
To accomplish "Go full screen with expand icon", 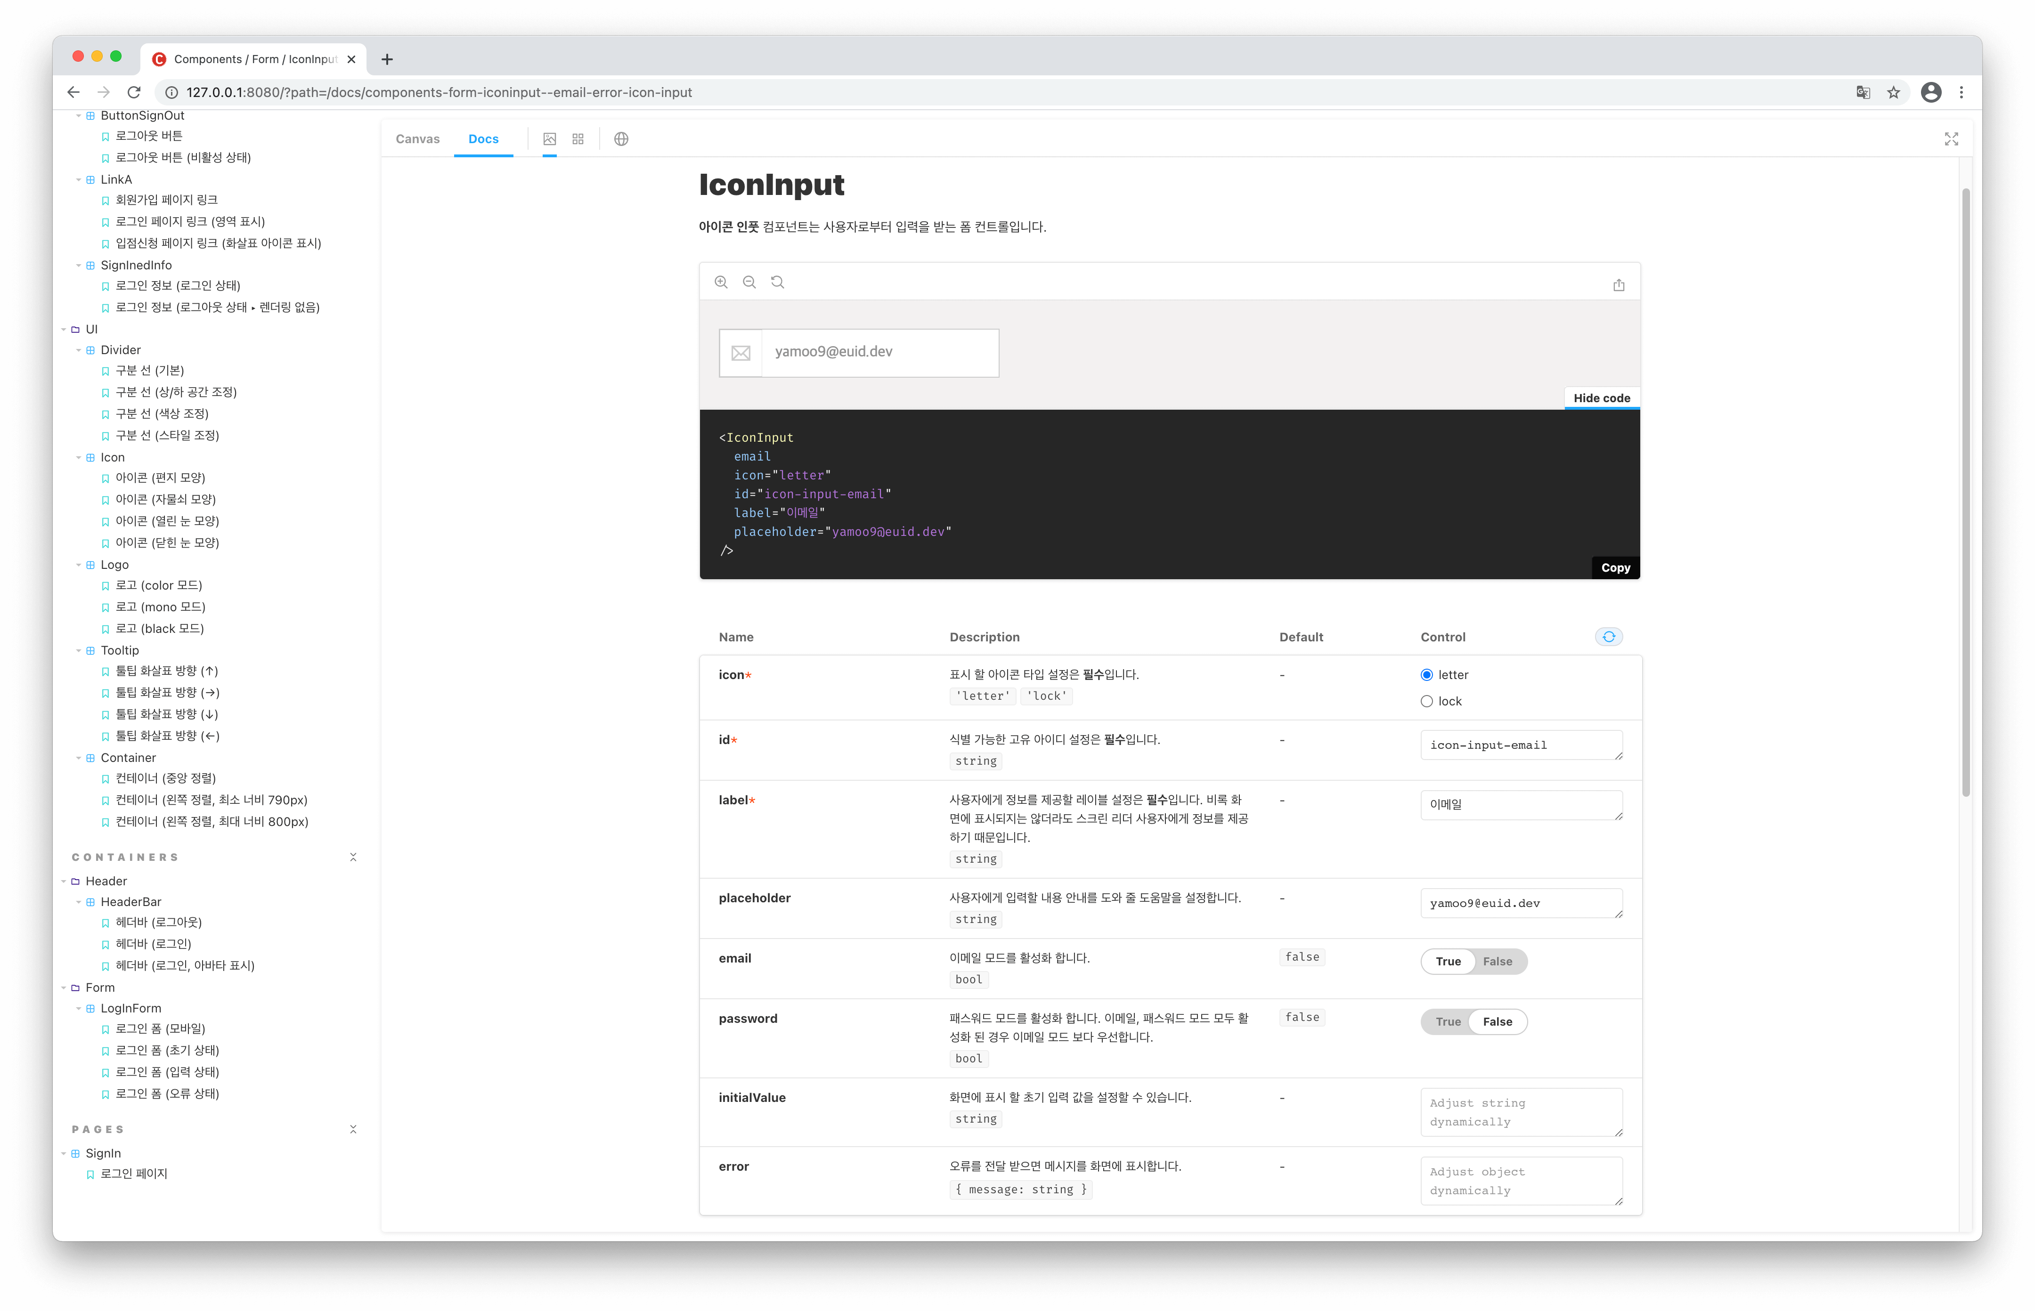I will point(1952,139).
